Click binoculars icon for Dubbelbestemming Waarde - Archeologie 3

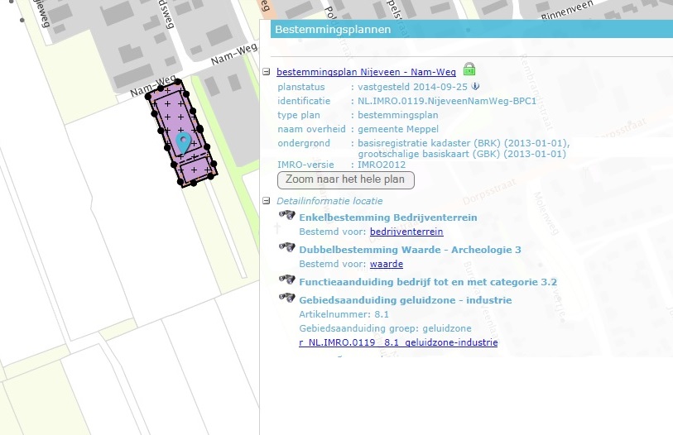coord(287,247)
